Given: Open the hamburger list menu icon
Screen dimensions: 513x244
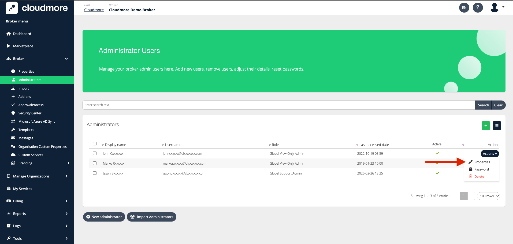Looking at the screenshot, I should [x=497, y=126].
